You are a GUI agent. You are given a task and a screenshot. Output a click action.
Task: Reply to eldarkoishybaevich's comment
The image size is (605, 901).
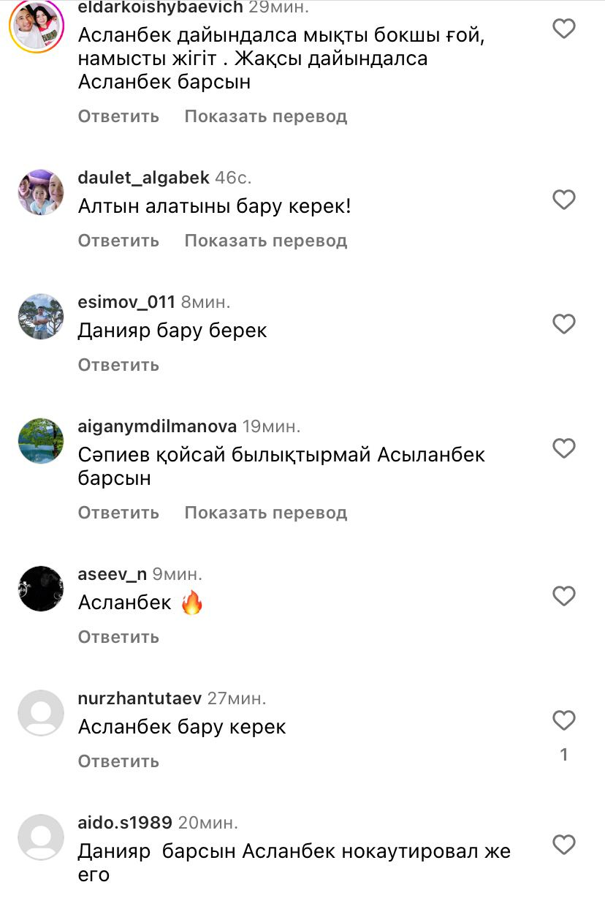click(x=118, y=116)
